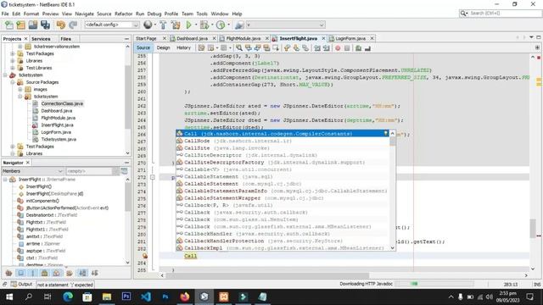Select Ticketsystem.java in Projects tree
Image resolution: width=543 pixels, height=305 pixels.
[59, 139]
